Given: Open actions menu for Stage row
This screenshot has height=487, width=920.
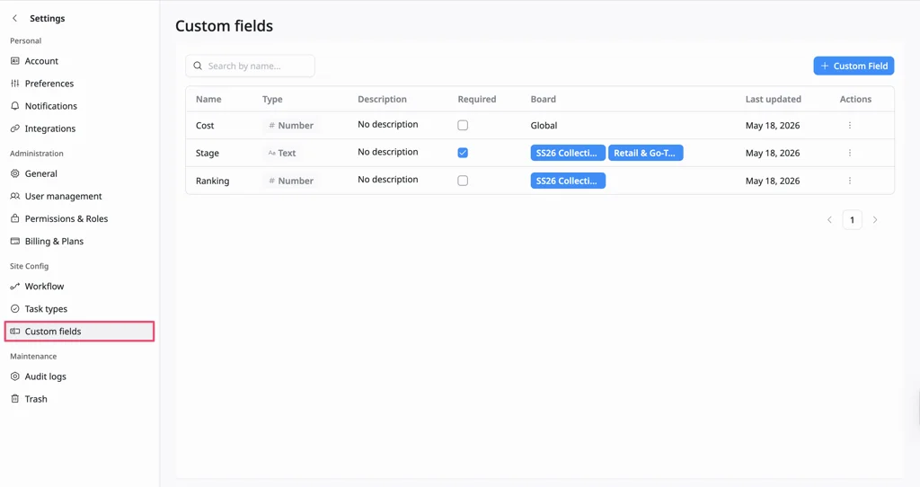Looking at the screenshot, I should tap(850, 153).
